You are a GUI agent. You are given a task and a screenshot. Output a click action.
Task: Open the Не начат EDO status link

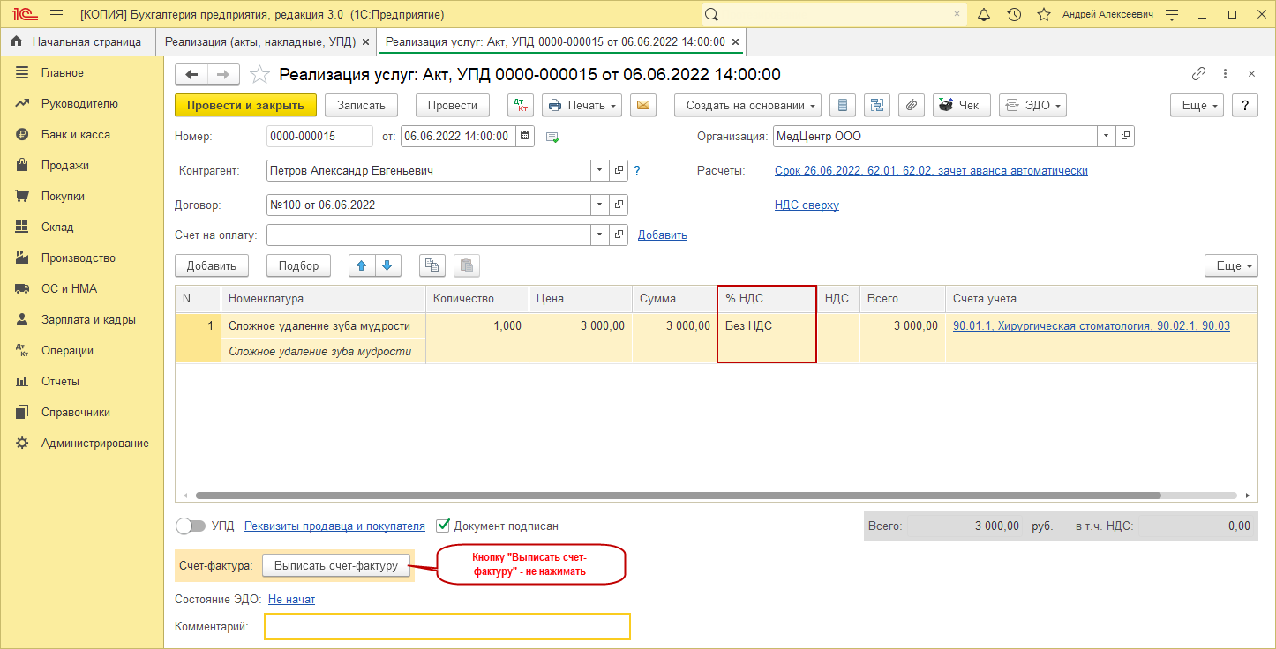click(291, 599)
